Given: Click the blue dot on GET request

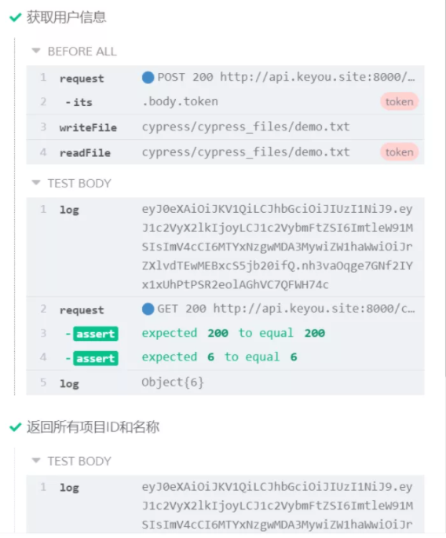Looking at the screenshot, I should (x=148, y=309).
